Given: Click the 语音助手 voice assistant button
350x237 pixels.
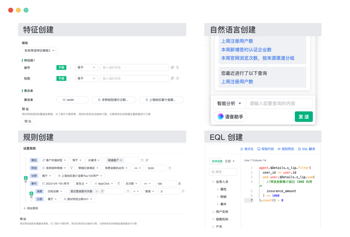Looking at the screenshot, I should pos(230,117).
